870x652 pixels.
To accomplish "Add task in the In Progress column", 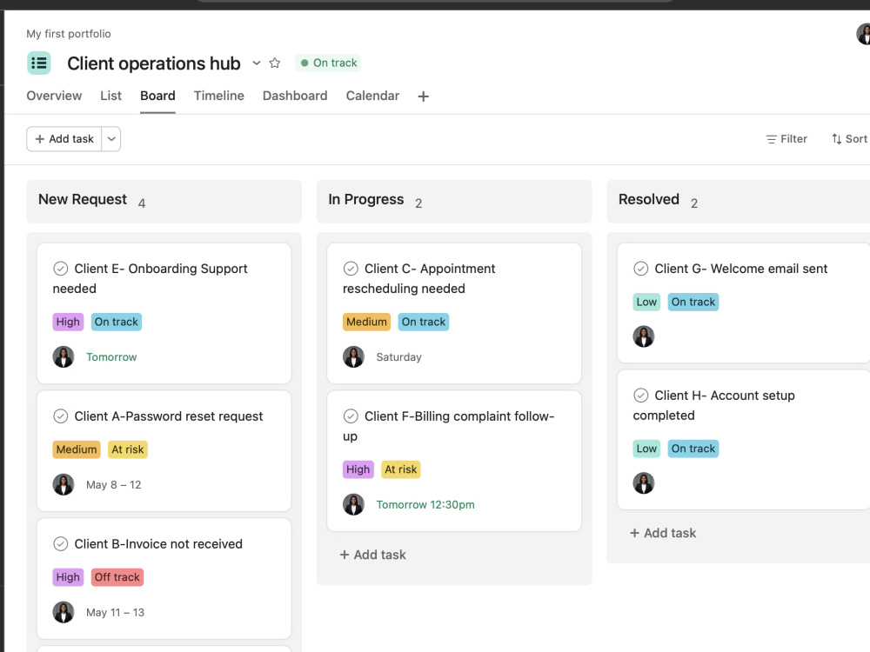I will pyautogui.click(x=373, y=555).
